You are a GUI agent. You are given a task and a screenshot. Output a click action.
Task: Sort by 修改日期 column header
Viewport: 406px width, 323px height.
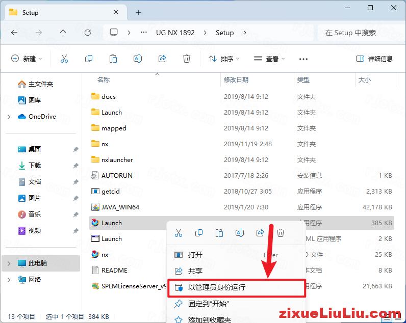point(236,79)
